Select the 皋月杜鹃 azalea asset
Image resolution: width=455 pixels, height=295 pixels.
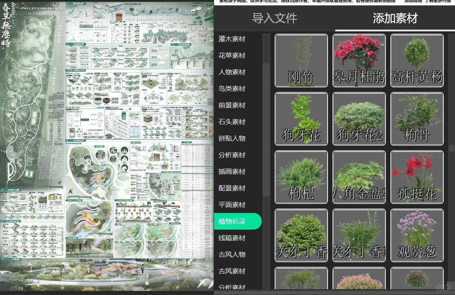(359, 61)
